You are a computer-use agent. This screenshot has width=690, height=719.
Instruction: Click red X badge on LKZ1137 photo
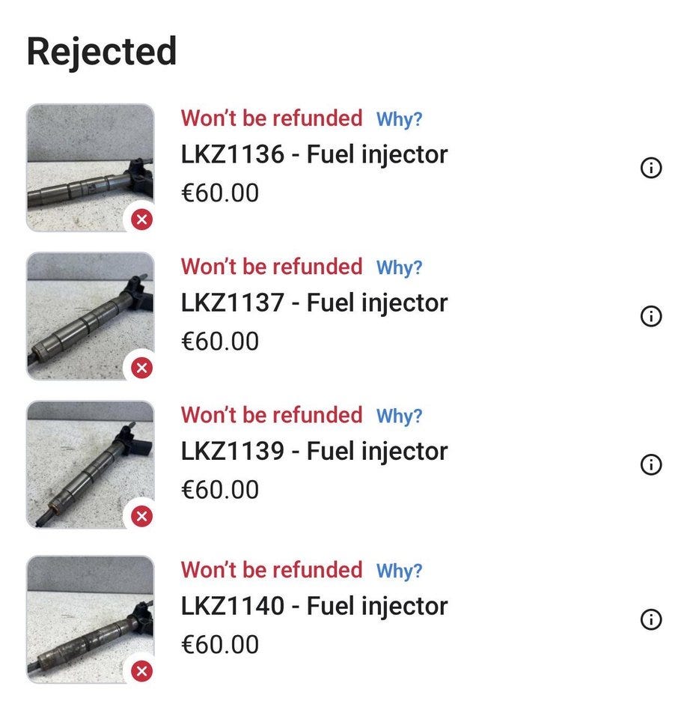pyautogui.click(x=141, y=368)
